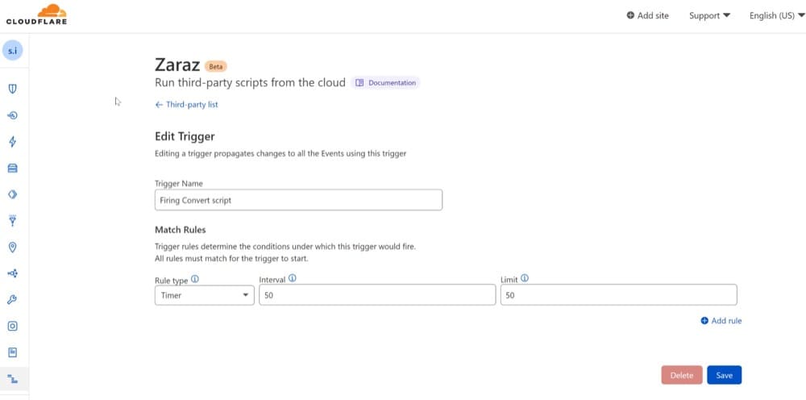This screenshot has width=806, height=400.
Task: Open the Zaraz sidebar icon
Action: [12, 379]
